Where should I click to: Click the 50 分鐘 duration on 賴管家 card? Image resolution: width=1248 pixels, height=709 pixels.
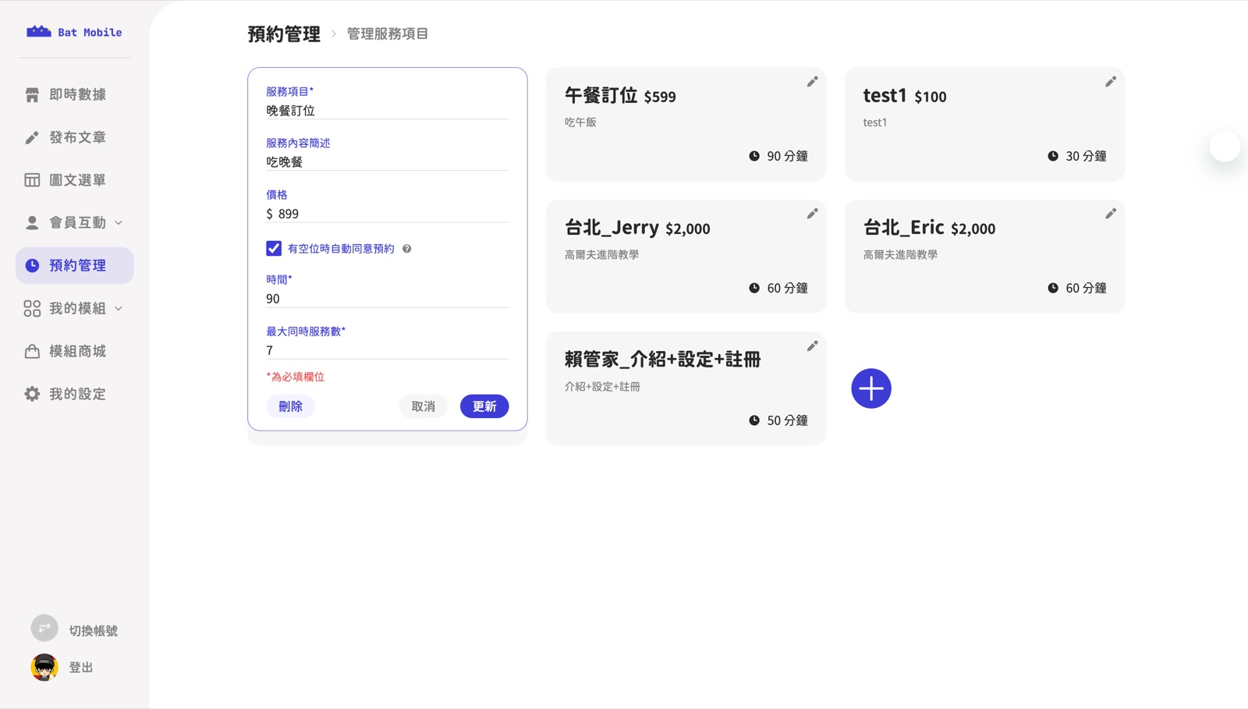coord(778,420)
